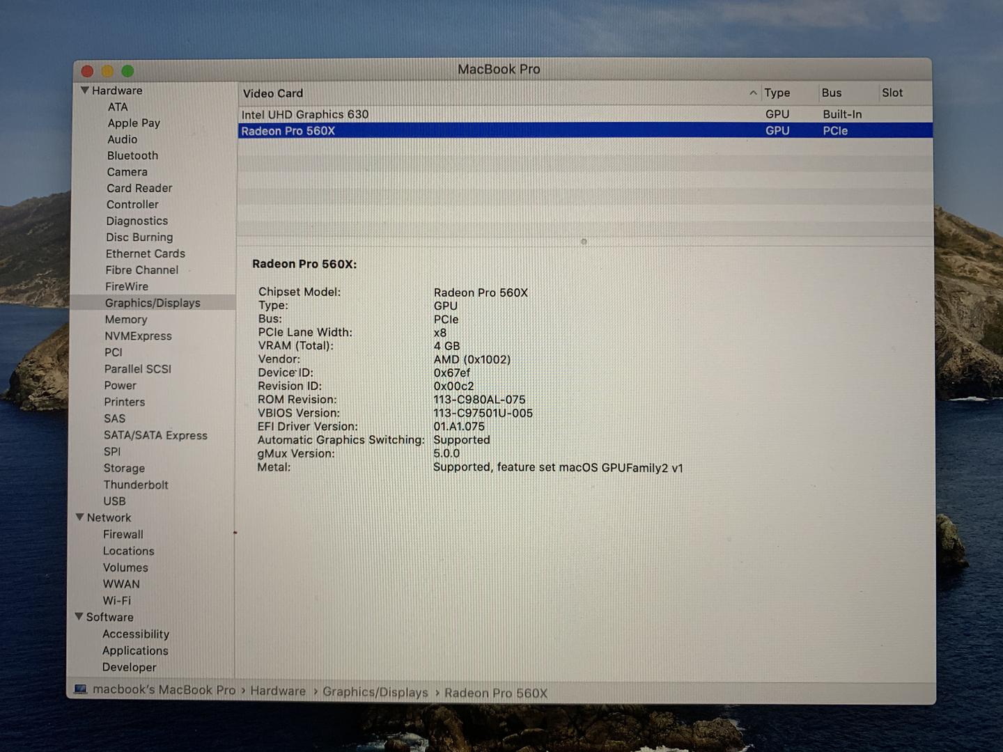Image resolution: width=1003 pixels, height=752 pixels.
Task: Open the Bluetooth hardware section
Action: click(x=132, y=155)
